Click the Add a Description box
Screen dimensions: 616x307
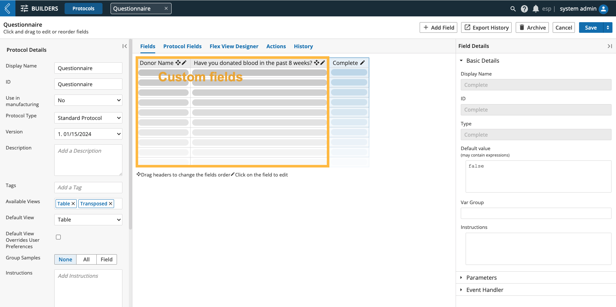click(x=88, y=160)
